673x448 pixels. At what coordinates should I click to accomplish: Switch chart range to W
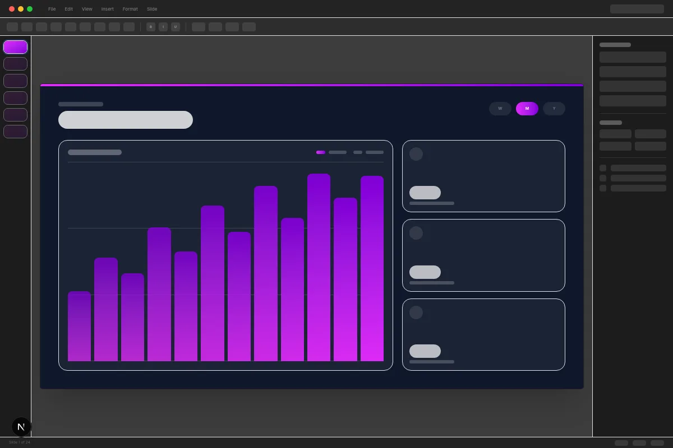tap(500, 109)
